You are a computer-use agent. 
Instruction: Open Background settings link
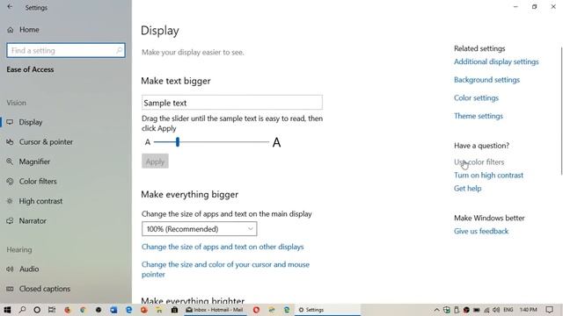tap(486, 80)
